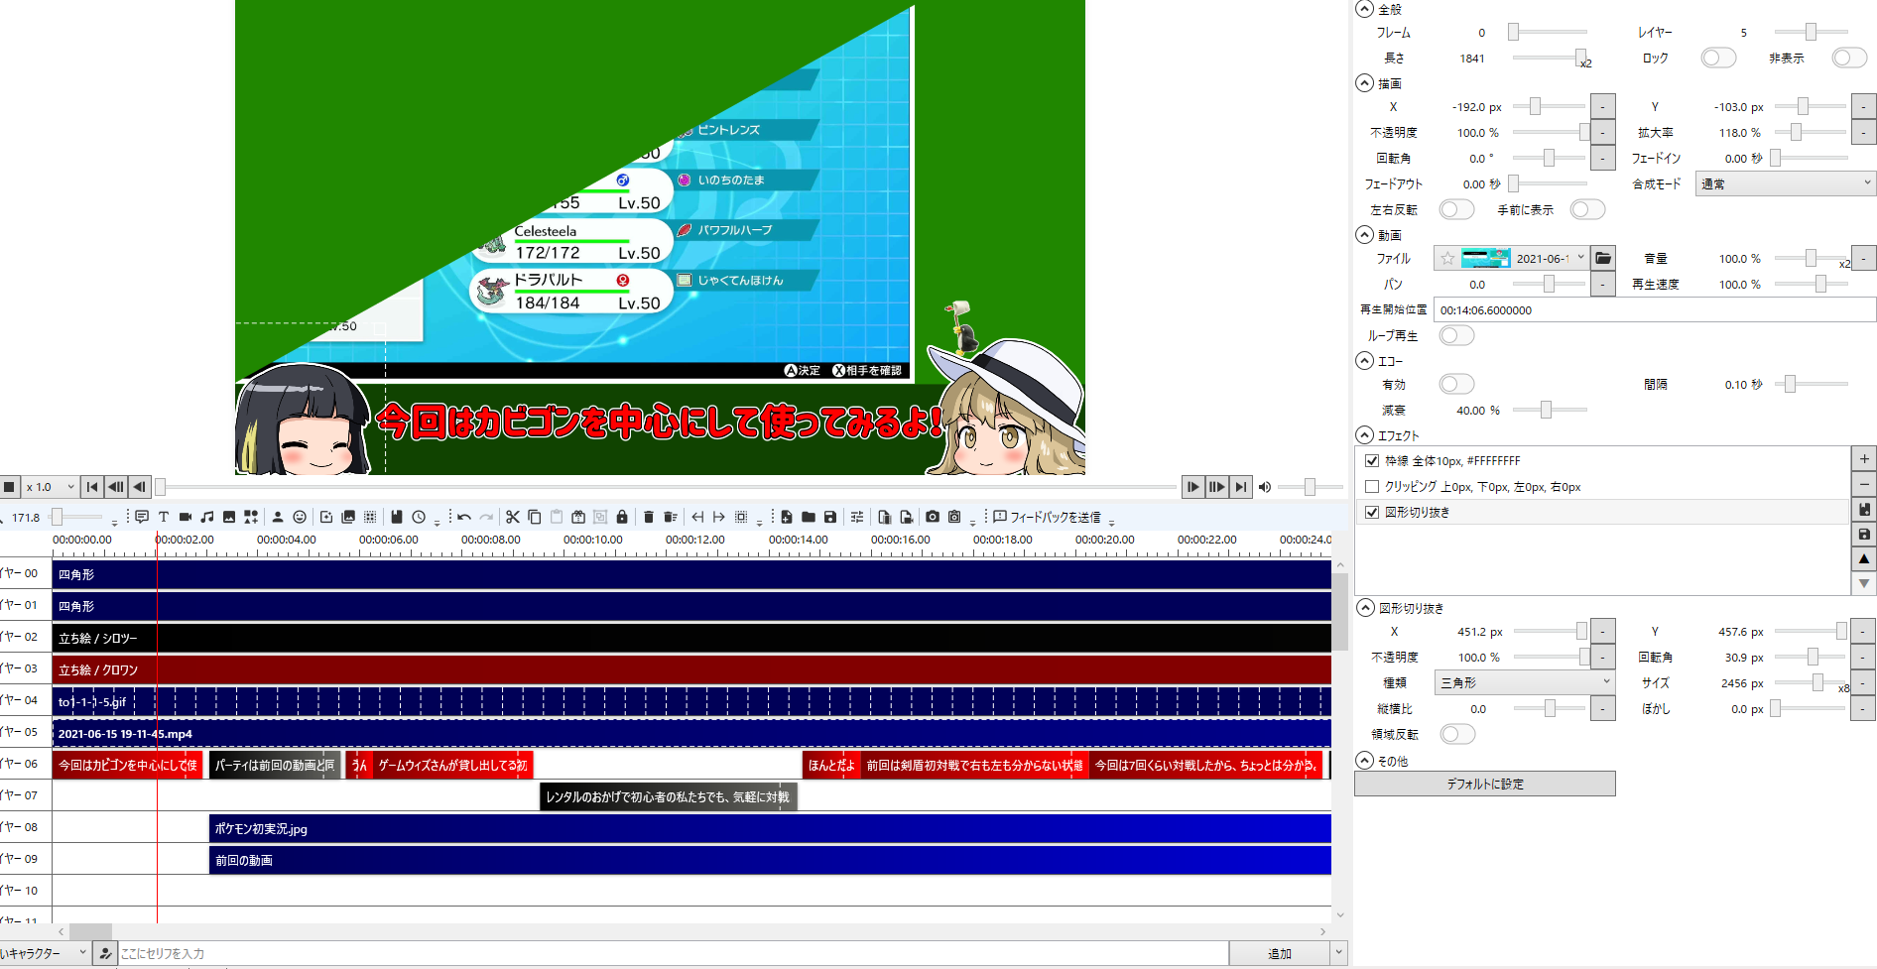The height and width of the screenshot is (969, 1877).
Task: Add a shape item with the shapes icon
Action: pos(251,517)
